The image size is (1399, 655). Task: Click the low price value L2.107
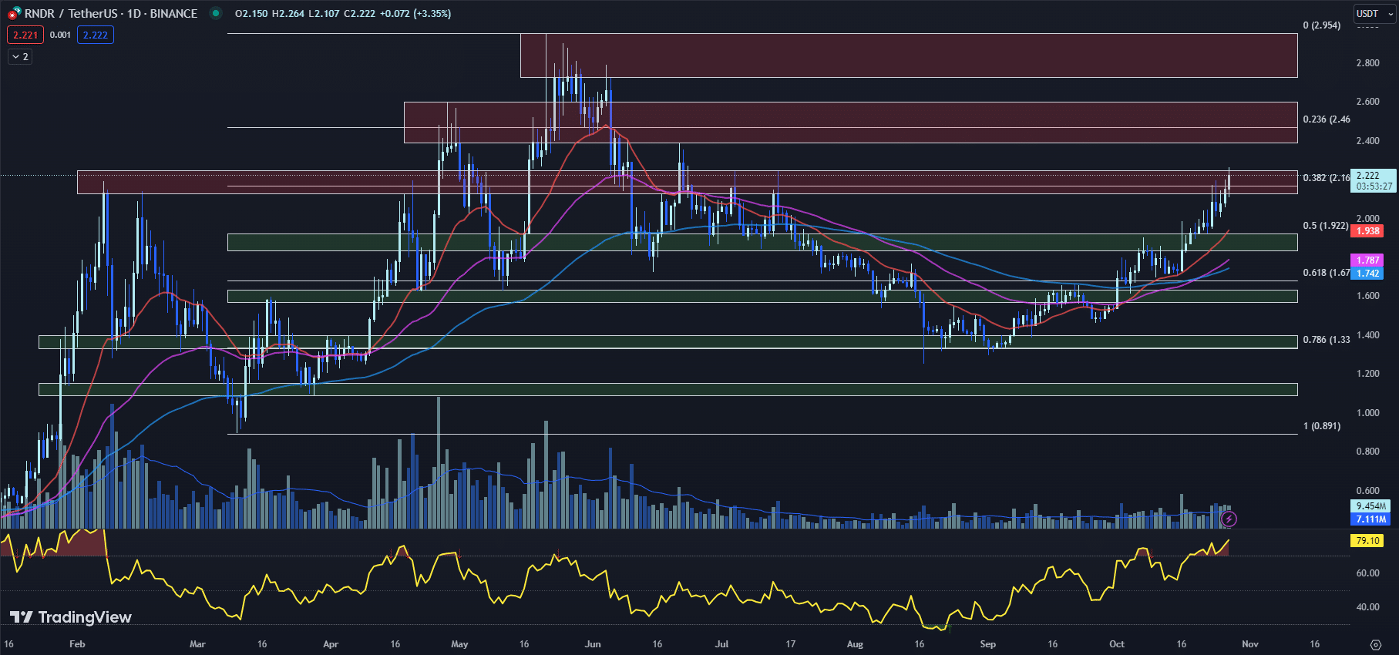point(324,14)
